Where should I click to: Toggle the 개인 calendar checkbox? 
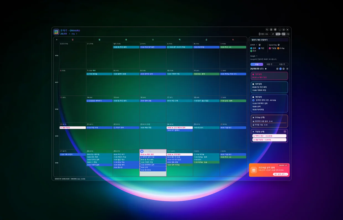click(x=259, y=48)
